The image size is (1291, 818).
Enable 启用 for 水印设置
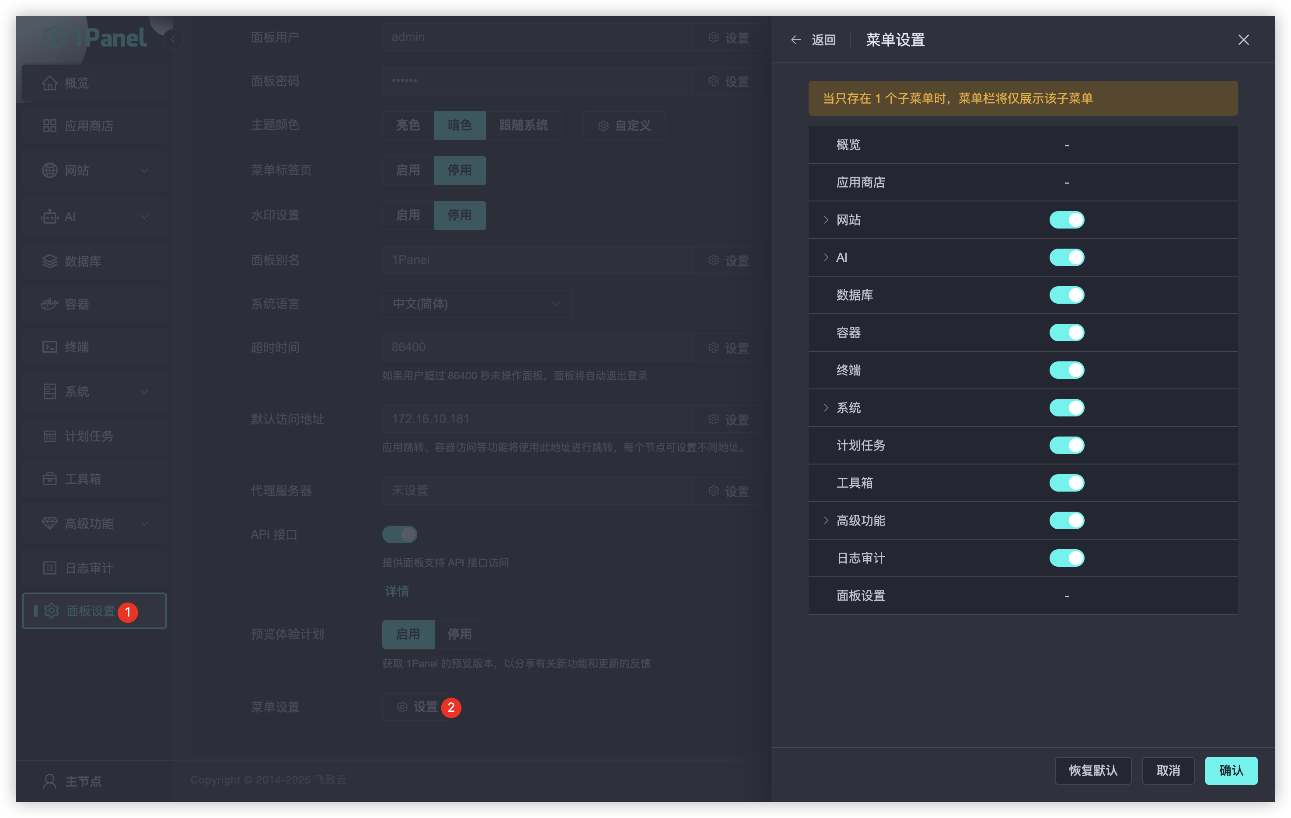pyautogui.click(x=408, y=215)
